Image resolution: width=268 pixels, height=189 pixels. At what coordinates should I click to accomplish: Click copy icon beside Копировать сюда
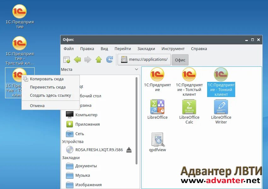pos(26,79)
